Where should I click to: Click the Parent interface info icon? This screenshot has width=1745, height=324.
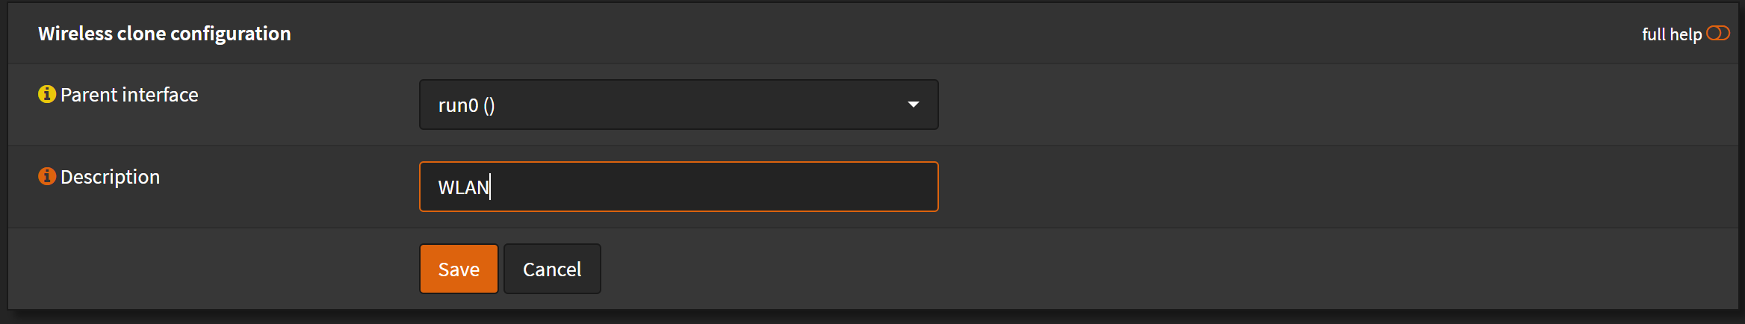[x=47, y=94]
